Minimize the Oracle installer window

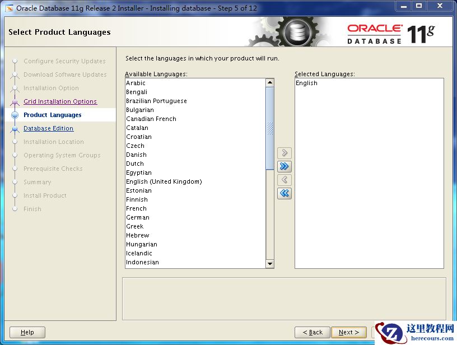tap(404, 6)
